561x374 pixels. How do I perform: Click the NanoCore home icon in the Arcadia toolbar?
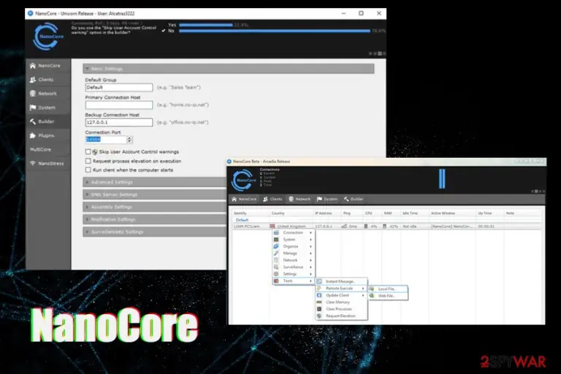click(234, 199)
